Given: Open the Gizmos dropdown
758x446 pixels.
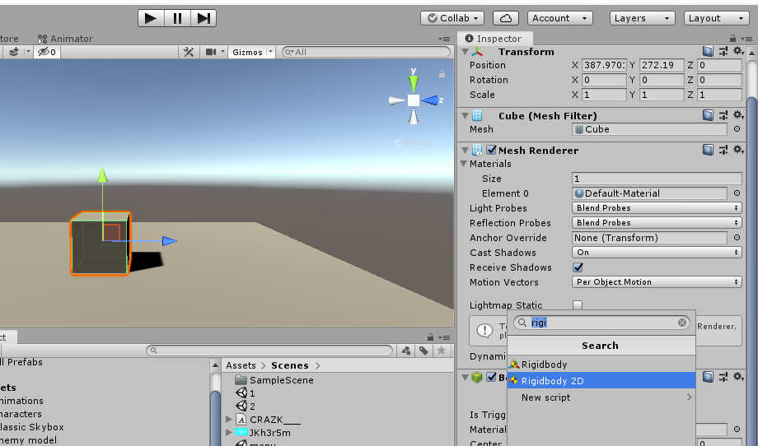Looking at the screenshot, I should tap(251, 52).
